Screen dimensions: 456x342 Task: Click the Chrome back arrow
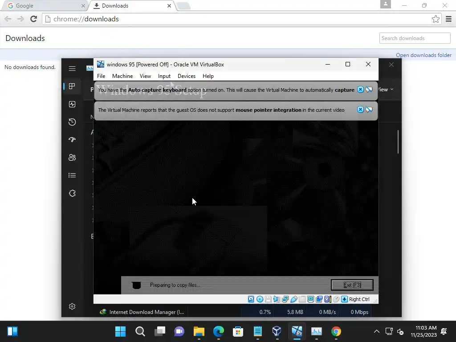(x=8, y=19)
